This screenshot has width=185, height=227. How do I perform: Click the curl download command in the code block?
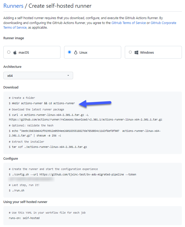(x=49, y=115)
